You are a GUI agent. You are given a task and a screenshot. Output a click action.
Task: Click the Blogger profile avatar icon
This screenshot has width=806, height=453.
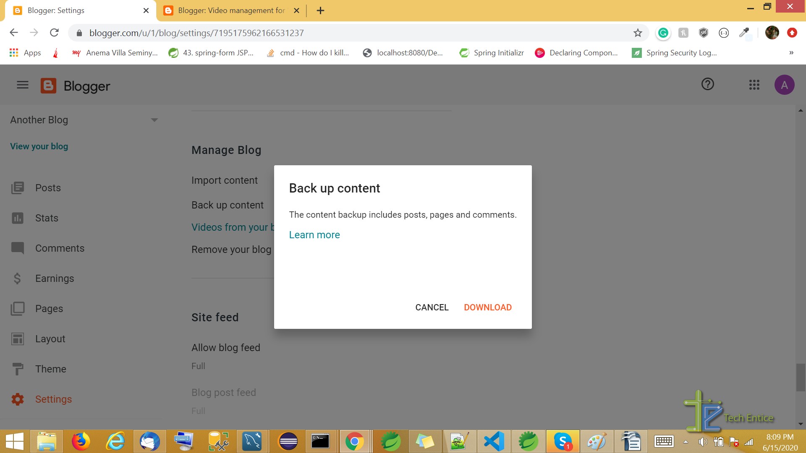785,84
